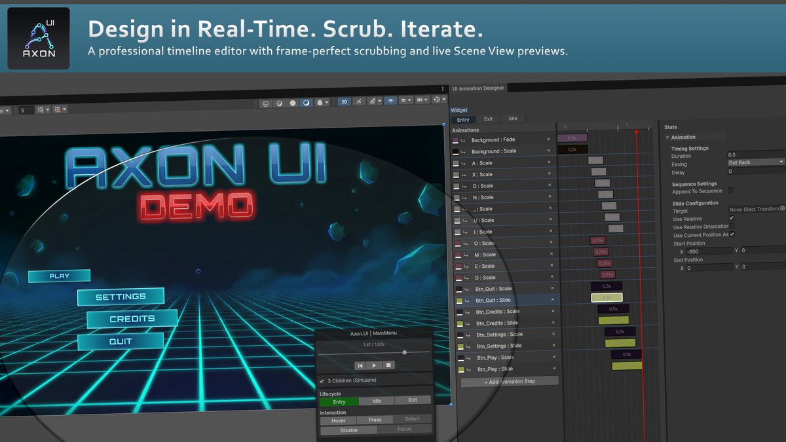Rewind the preview to the start
Image resolution: width=786 pixels, height=442 pixels.
pyautogui.click(x=360, y=365)
